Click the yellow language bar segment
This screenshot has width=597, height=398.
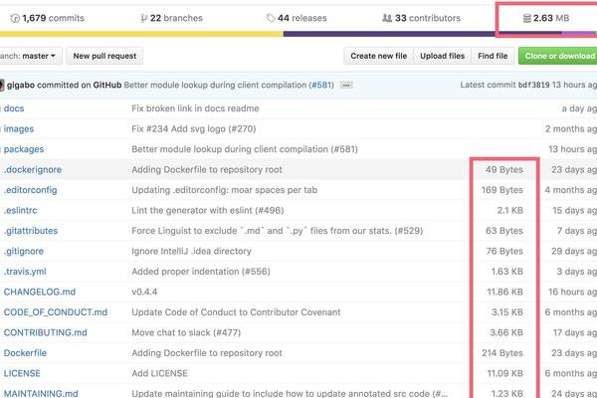tap(141, 34)
